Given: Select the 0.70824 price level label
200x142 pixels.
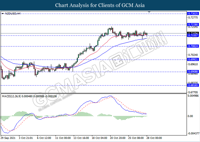Looking at the screenshot, I should tap(193, 46).
